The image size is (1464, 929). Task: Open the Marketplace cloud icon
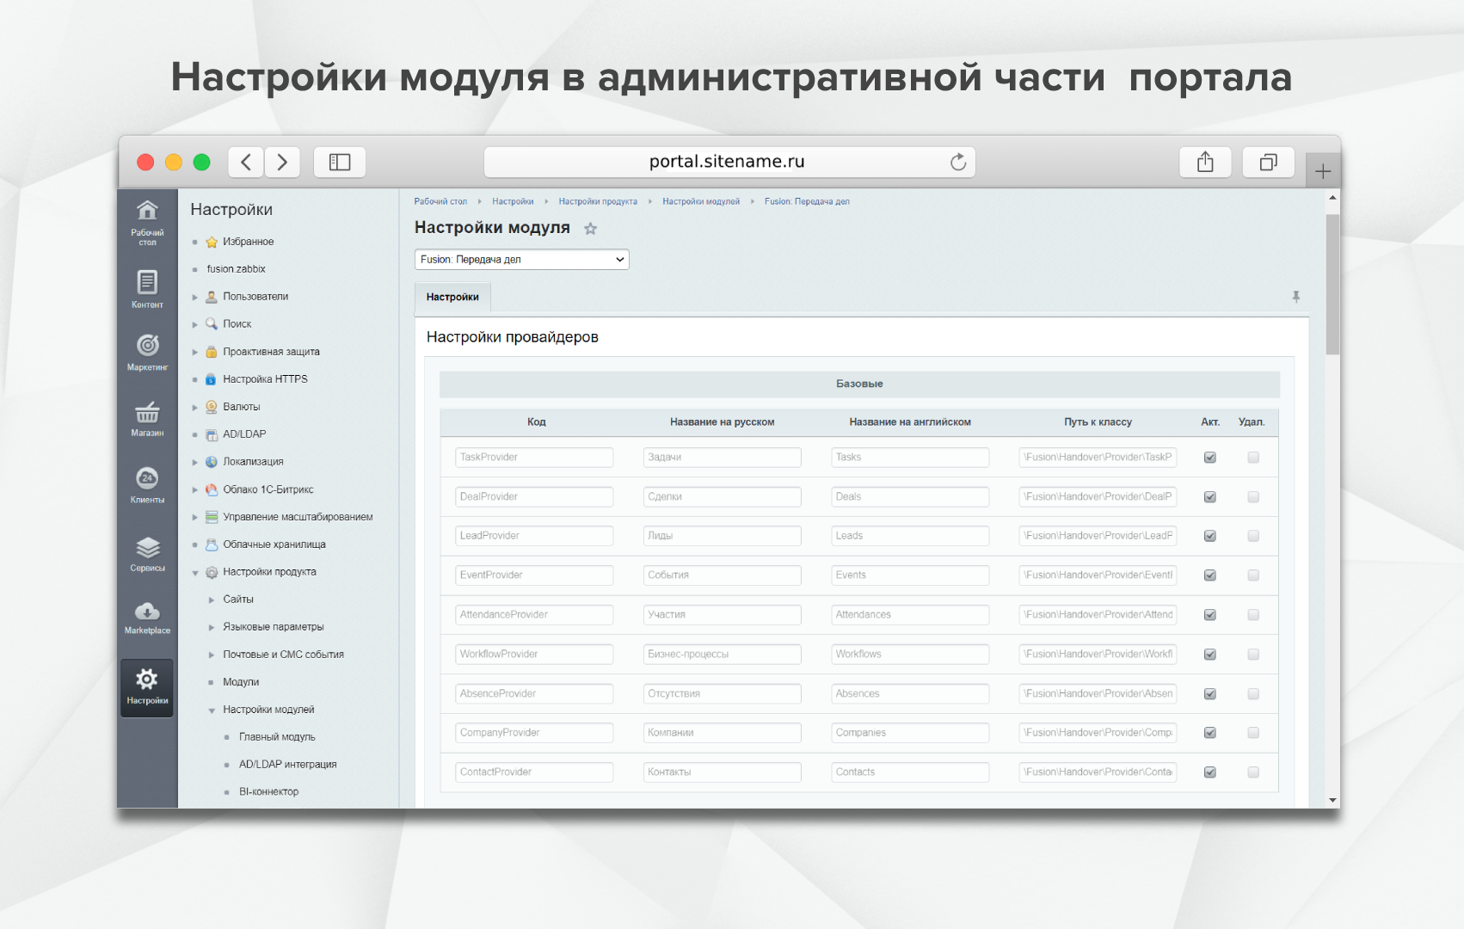(147, 617)
